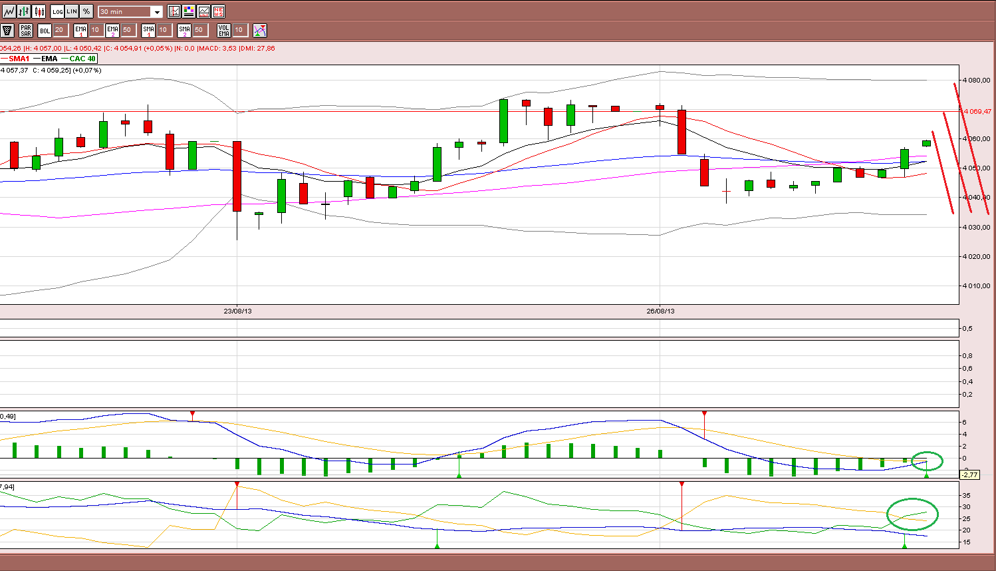996x571 pixels.
Task: Open the color palette settings icon
Action: pos(189,11)
